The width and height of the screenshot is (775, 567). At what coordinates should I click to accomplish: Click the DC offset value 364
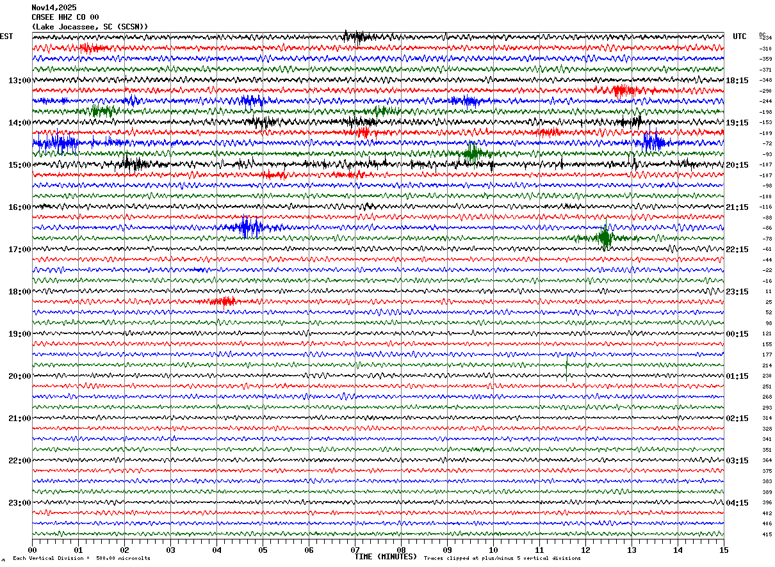pos(767,460)
